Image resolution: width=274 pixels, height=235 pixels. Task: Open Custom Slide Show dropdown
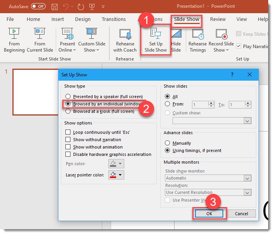tap(92, 40)
